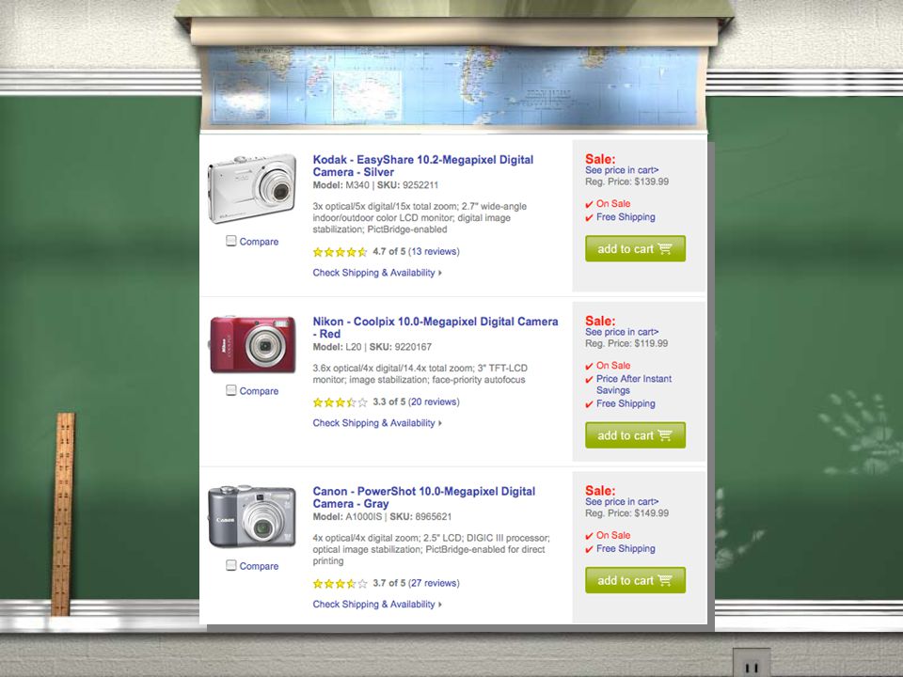Expand Check Shipping & Availability for Canon
This screenshot has height=677, width=903.
[x=377, y=604]
